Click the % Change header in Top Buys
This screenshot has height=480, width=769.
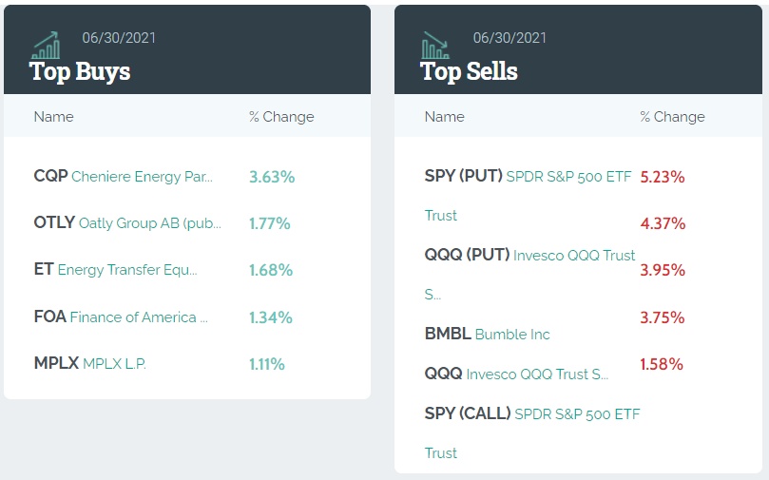pyautogui.click(x=281, y=117)
